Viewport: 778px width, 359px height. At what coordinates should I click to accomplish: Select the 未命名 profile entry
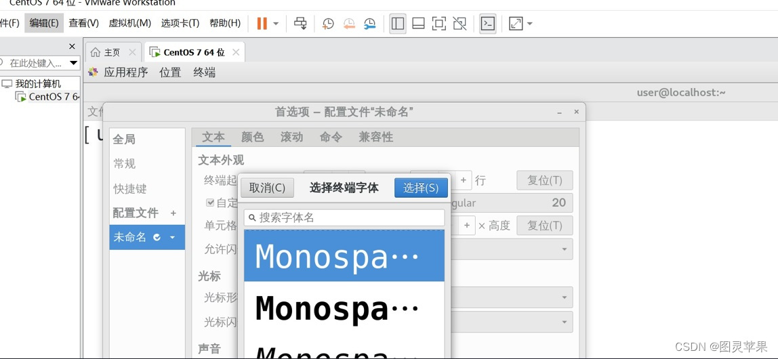(x=147, y=237)
